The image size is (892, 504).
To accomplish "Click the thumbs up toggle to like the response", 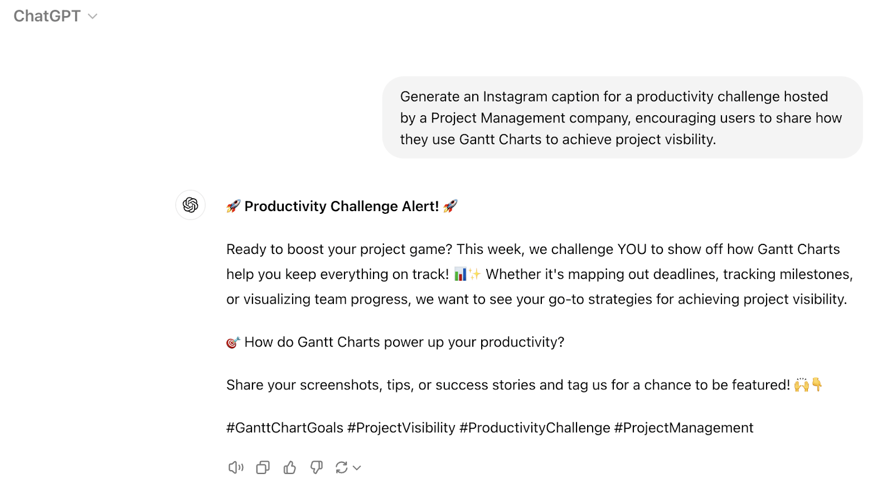I will [x=289, y=468].
